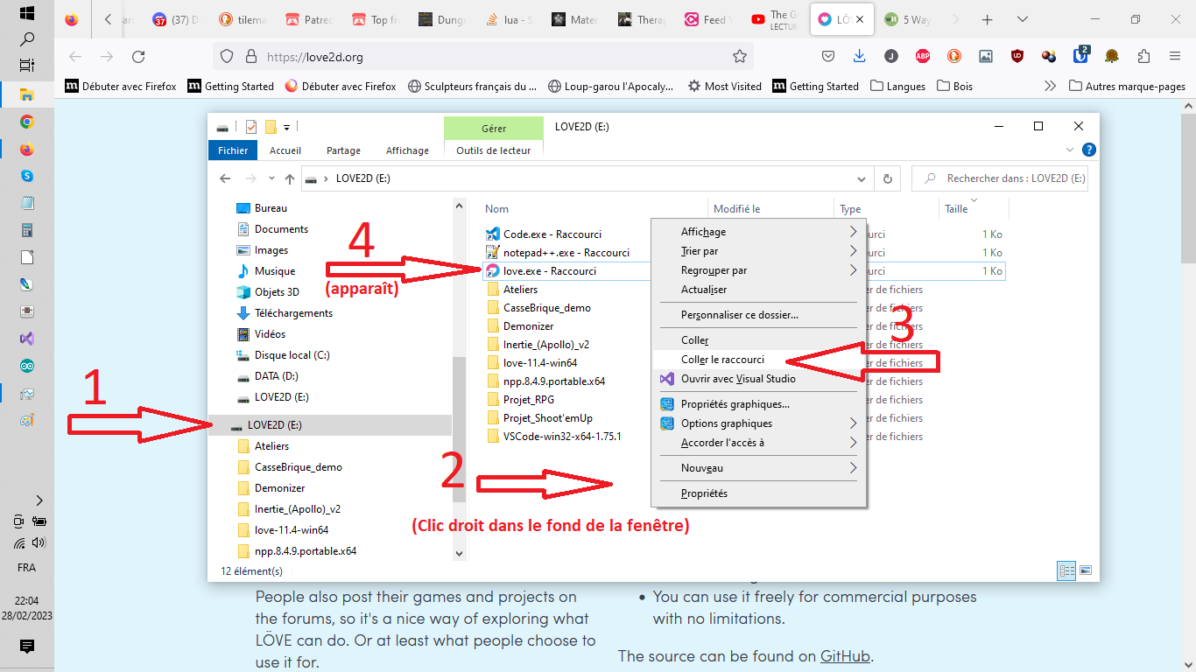Open the Firefox hamburger application menu
This screenshot has height=672, width=1196.
[x=1175, y=57]
